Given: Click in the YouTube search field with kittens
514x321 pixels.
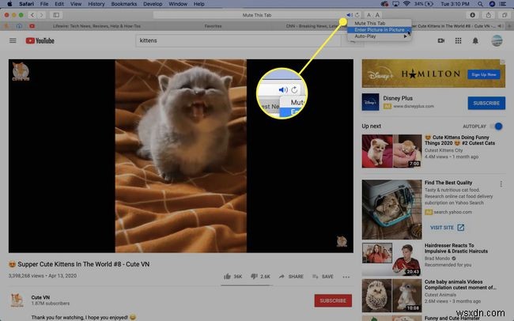Looking at the screenshot, I should click(x=238, y=40).
